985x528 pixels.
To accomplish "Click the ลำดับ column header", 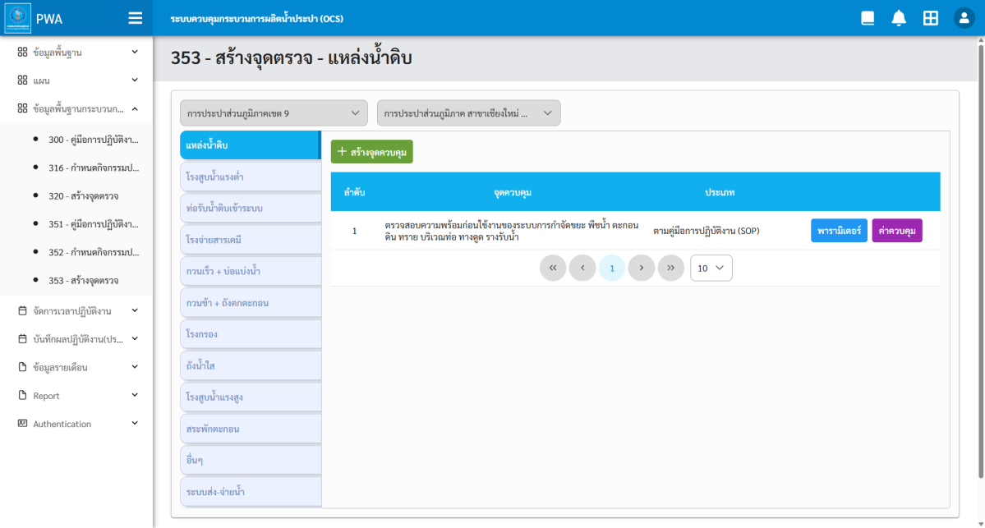I will [354, 192].
